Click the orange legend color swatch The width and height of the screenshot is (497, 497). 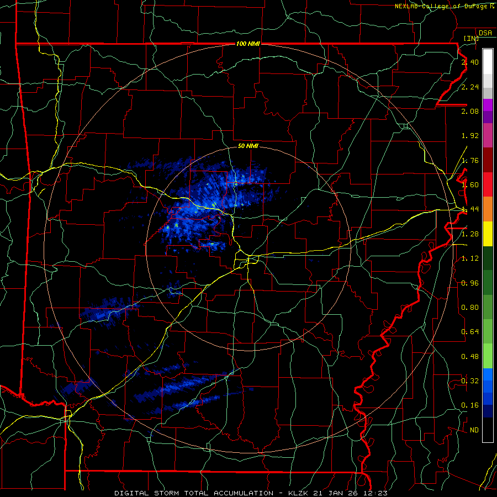[488, 209]
